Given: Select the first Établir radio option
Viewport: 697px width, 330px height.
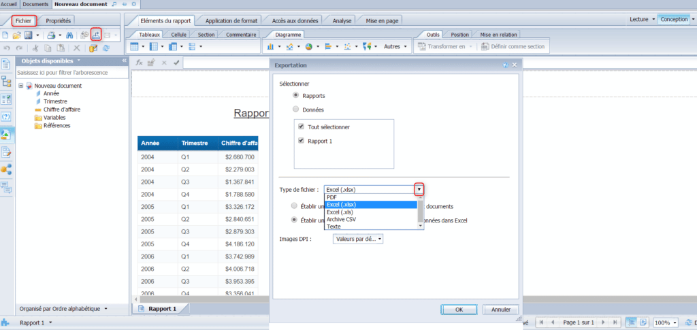Looking at the screenshot, I should (294, 206).
